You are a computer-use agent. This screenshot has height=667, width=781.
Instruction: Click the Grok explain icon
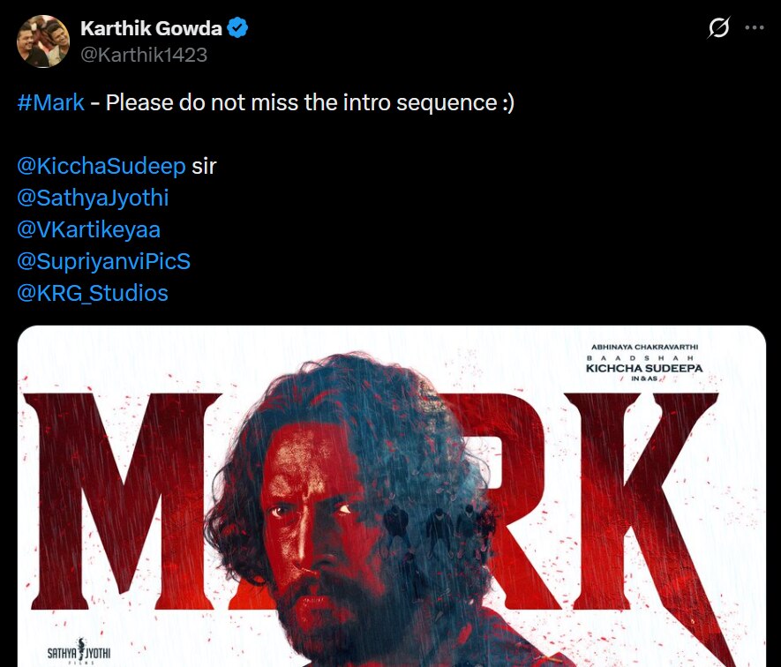[x=718, y=27]
